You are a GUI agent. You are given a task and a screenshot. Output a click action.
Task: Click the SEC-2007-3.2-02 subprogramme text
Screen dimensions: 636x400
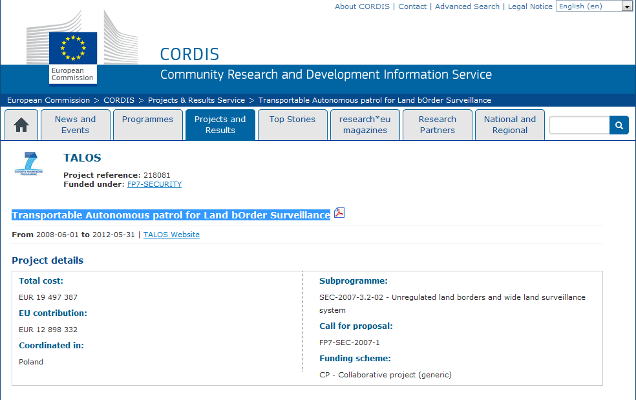pos(452,304)
